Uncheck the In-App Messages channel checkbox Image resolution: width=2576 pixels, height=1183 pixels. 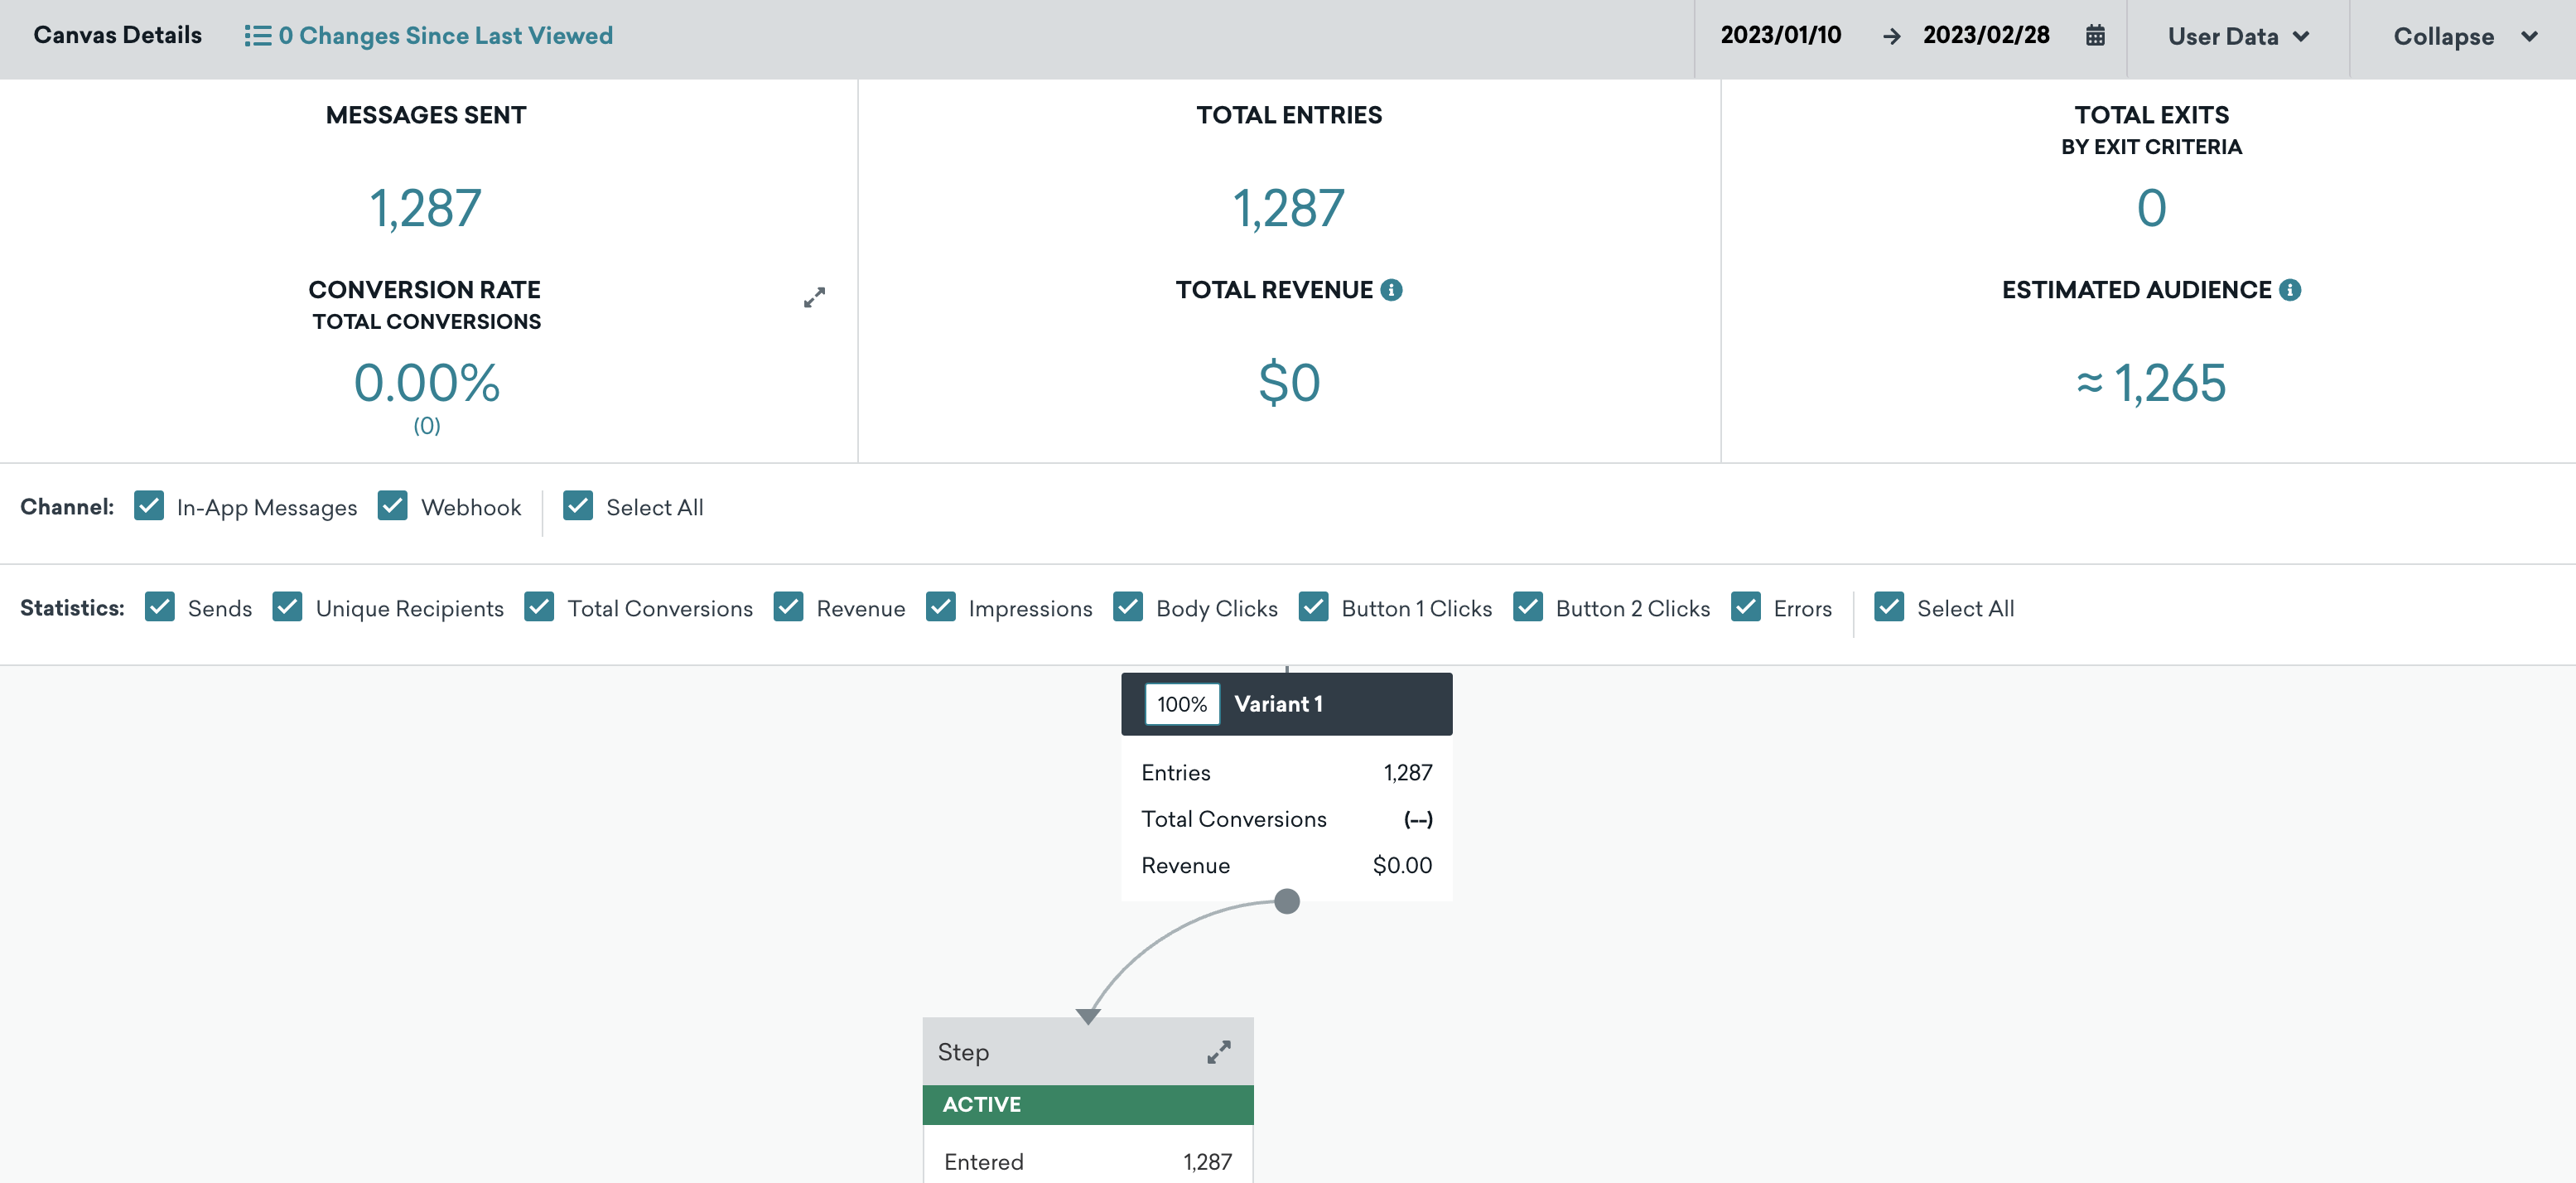click(149, 506)
